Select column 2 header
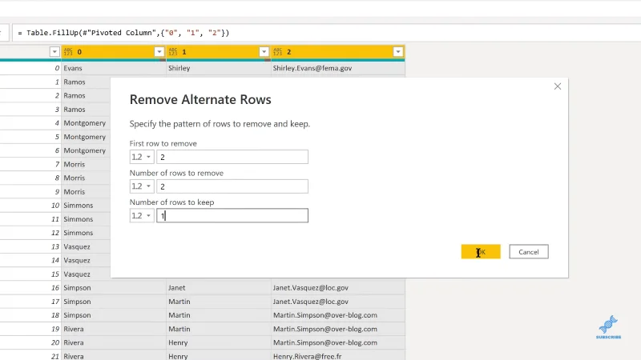Image resolution: width=641 pixels, height=360 pixels. 337,52
